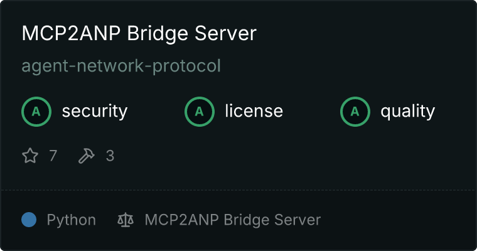Click the hammer tools icon
The width and height of the screenshot is (477, 251).
87,156
